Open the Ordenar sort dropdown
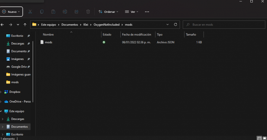267x140 pixels. (108, 12)
